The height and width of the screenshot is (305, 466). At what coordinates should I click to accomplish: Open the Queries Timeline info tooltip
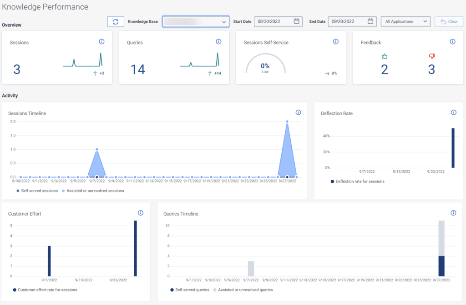pyautogui.click(x=453, y=212)
